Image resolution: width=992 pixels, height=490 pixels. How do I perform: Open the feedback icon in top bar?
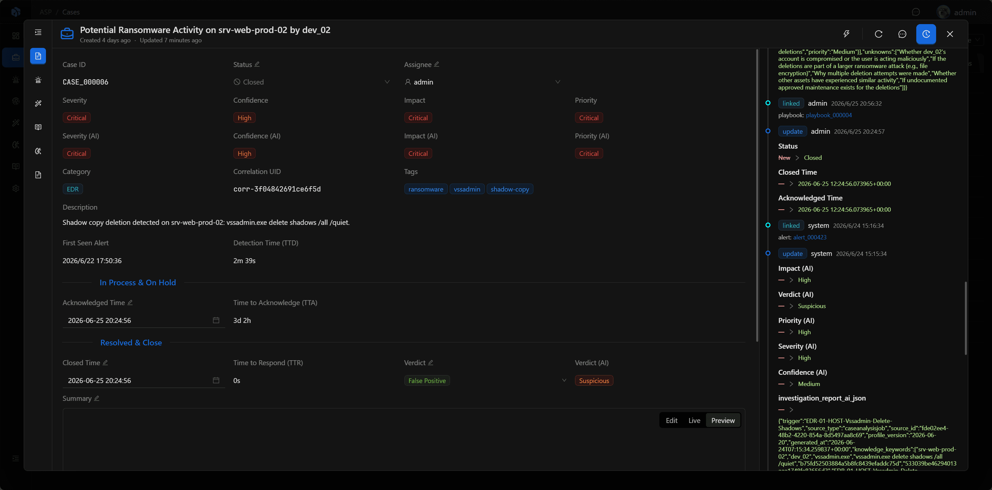tap(916, 12)
